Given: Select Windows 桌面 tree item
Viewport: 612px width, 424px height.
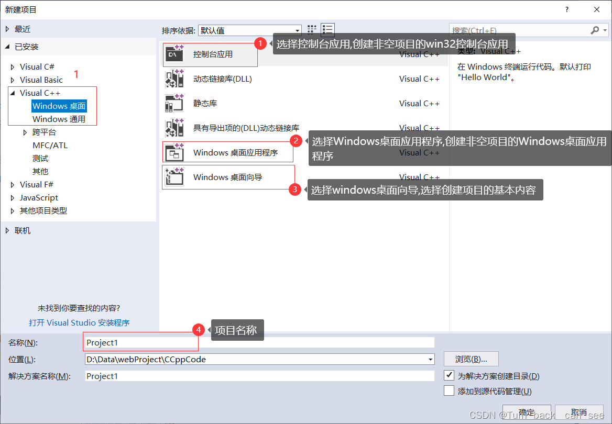Looking at the screenshot, I should (x=59, y=106).
